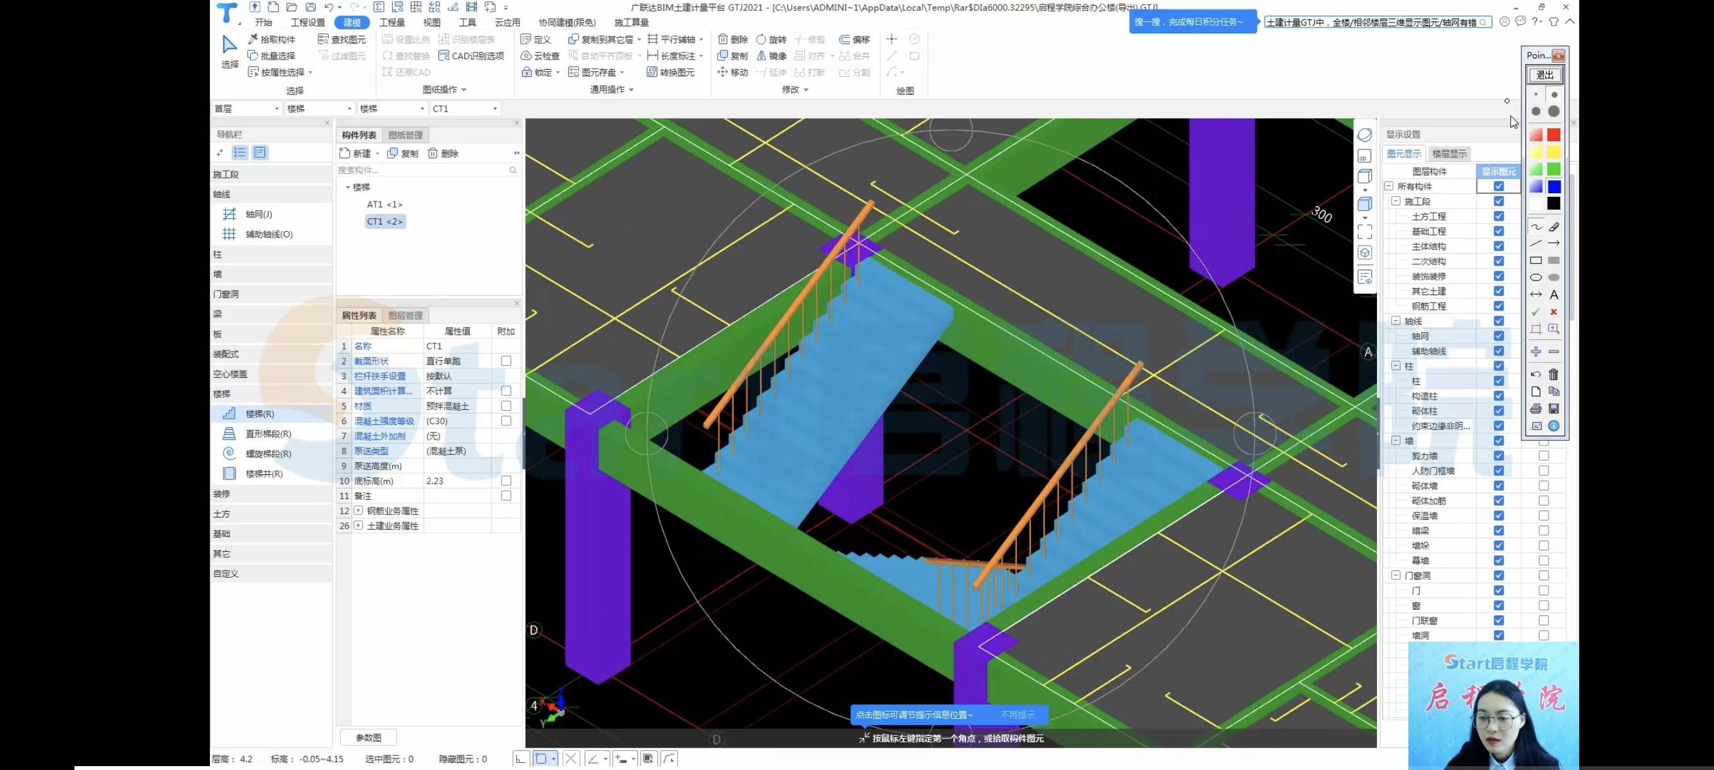Open the 新建 dropdown arrow in component list
The width and height of the screenshot is (1714, 770).
[x=377, y=153]
